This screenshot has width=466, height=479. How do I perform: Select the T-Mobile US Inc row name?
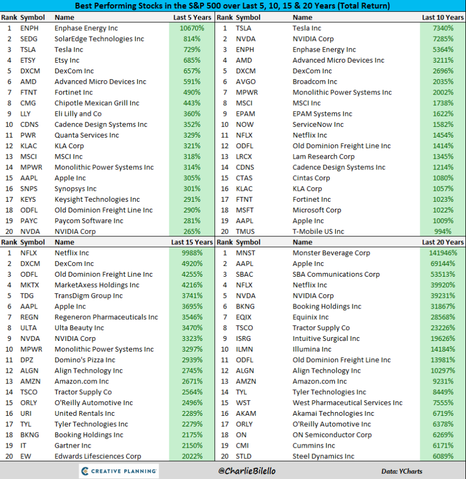pos(318,231)
